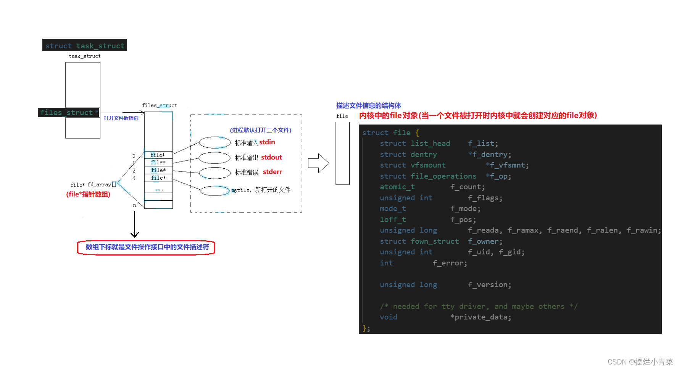Click the oval next to stdout

(215, 158)
